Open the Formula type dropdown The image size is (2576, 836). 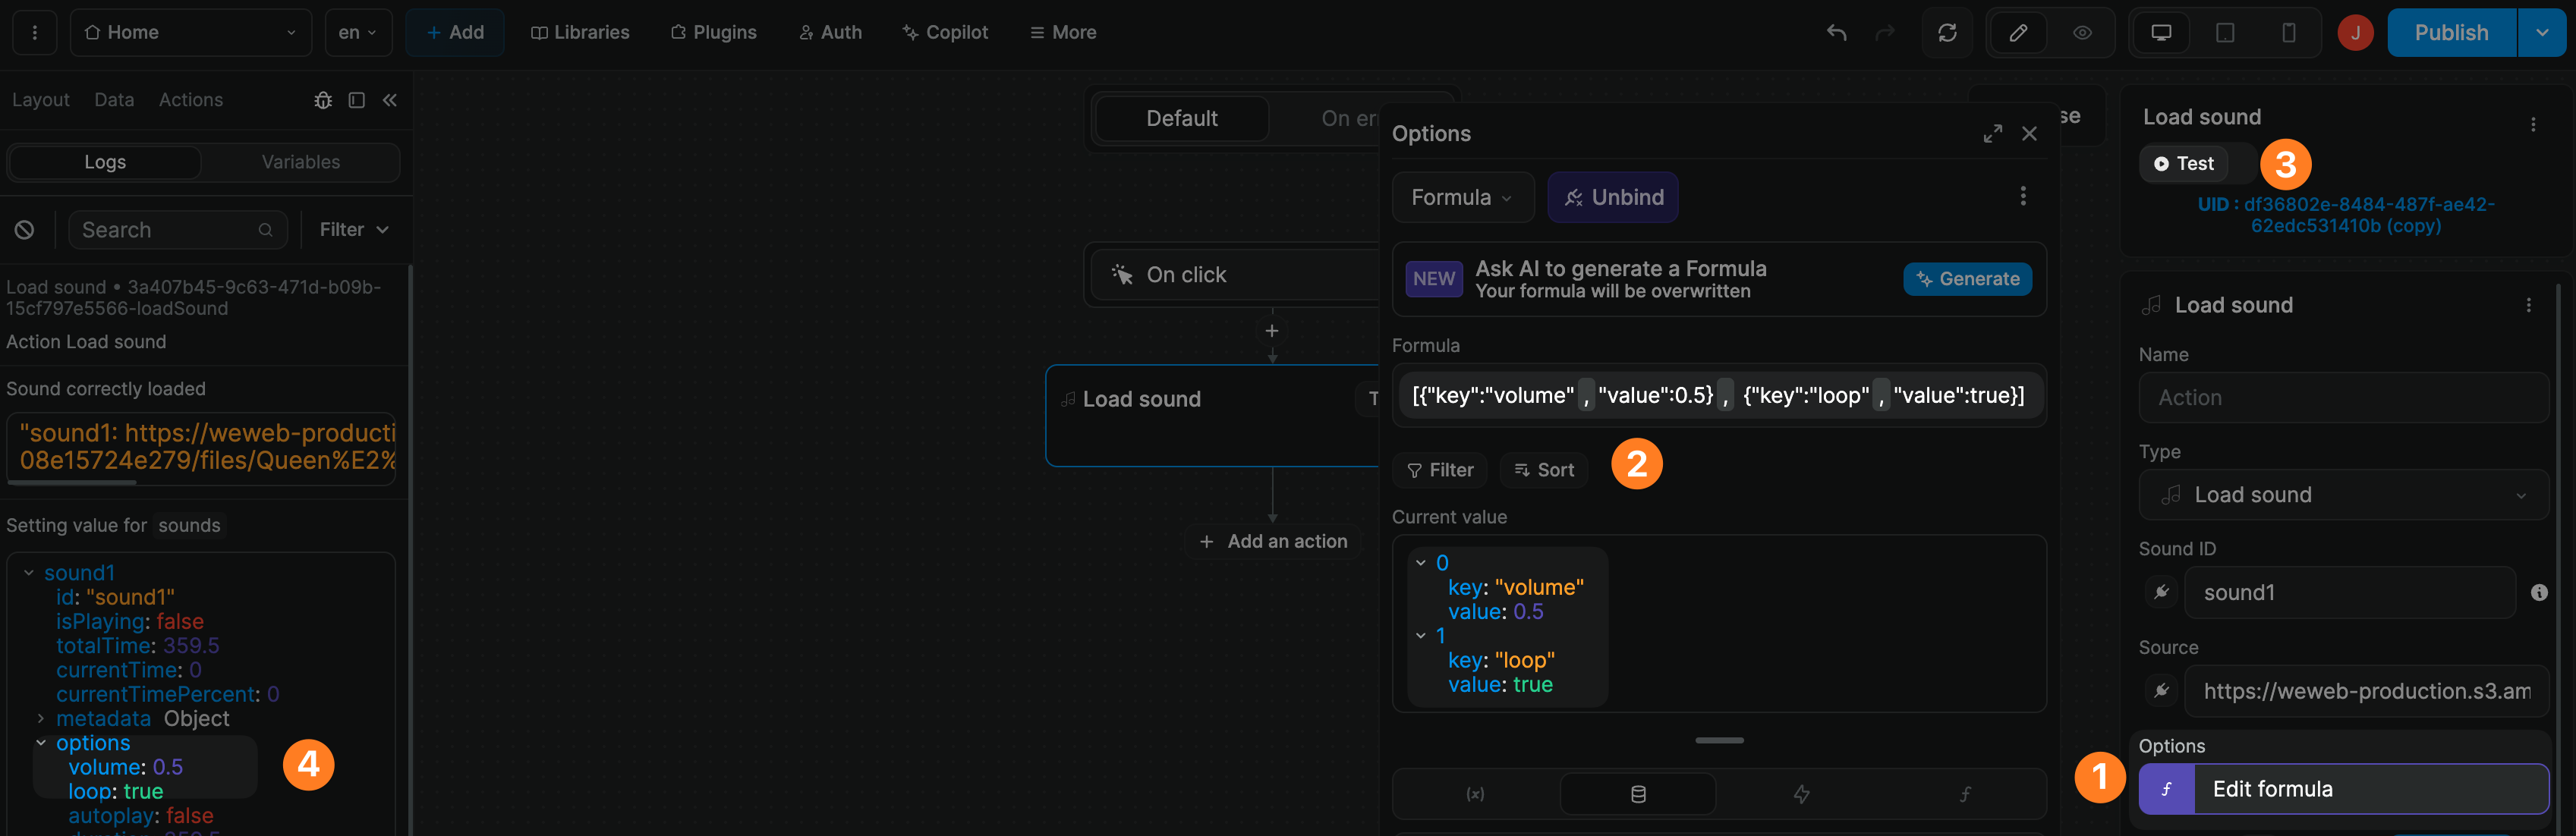click(1462, 197)
